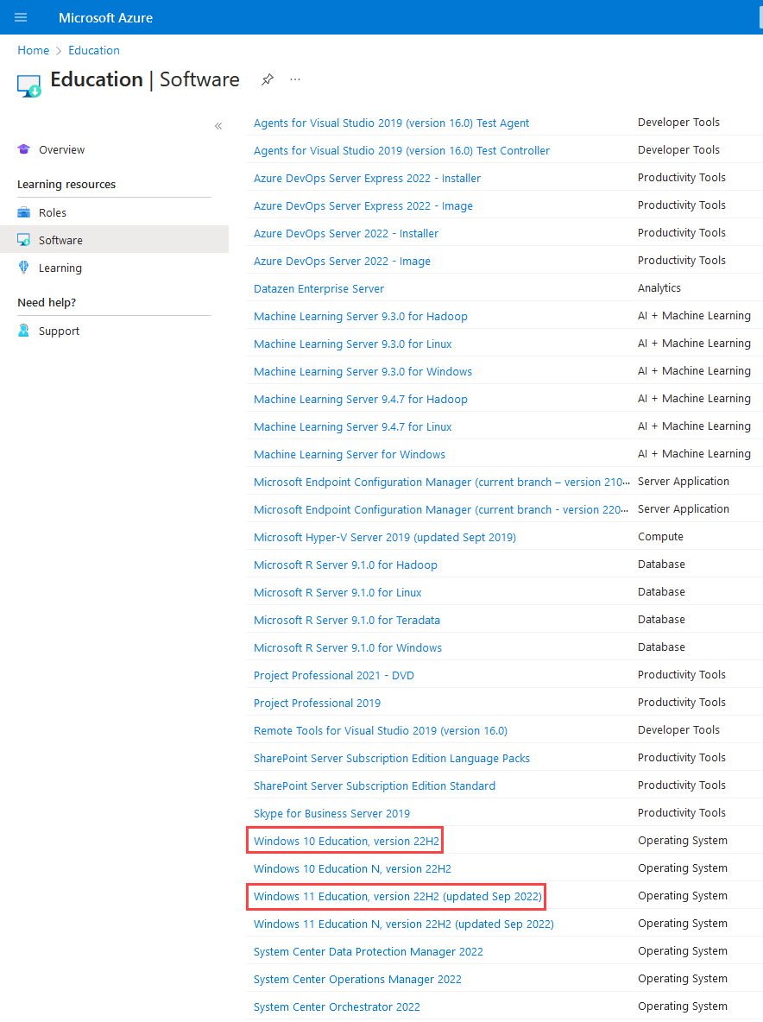Click AI + Machine Learning for 9.4.7 Hadoop row
This screenshot has height=1022, width=763.
694,398
